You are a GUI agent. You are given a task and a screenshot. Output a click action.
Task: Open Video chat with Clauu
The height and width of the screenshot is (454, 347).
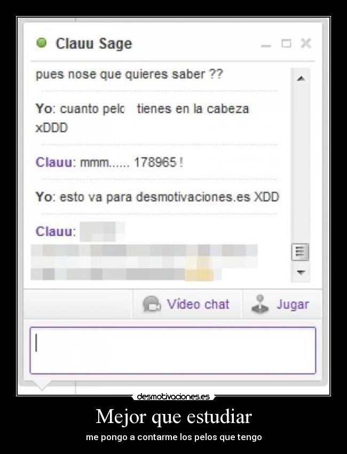(187, 304)
